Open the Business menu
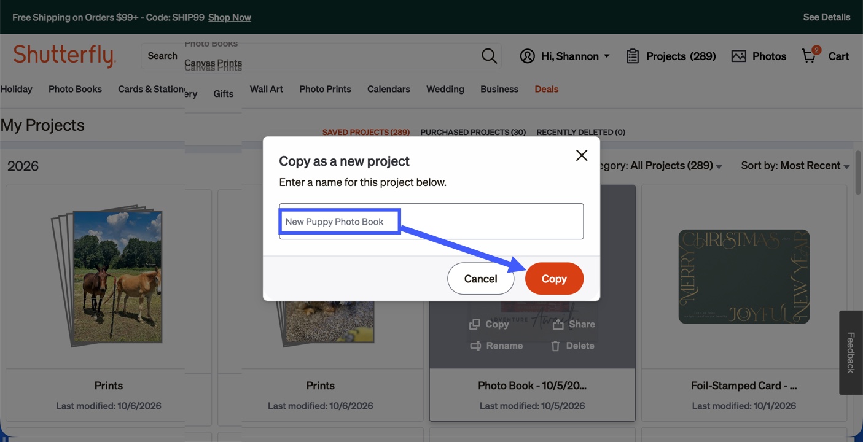863x442 pixels. [499, 89]
